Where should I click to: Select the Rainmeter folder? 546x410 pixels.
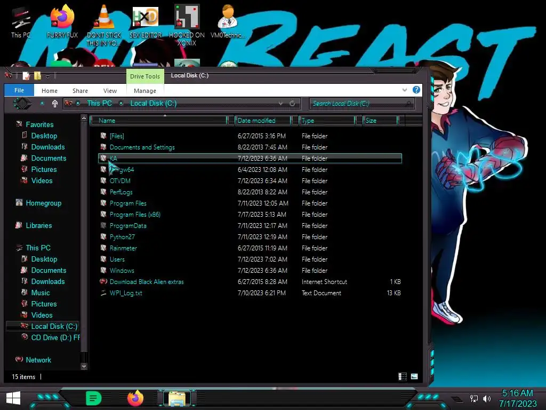pos(123,248)
